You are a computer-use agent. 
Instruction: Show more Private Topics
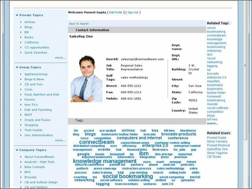pos(60,58)
